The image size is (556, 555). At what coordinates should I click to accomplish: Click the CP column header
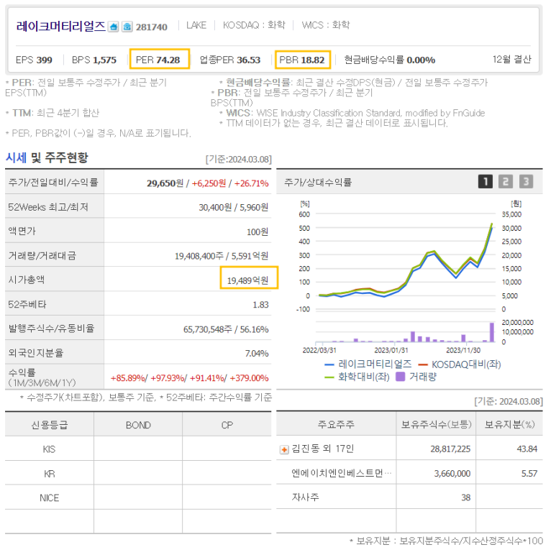(227, 426)
